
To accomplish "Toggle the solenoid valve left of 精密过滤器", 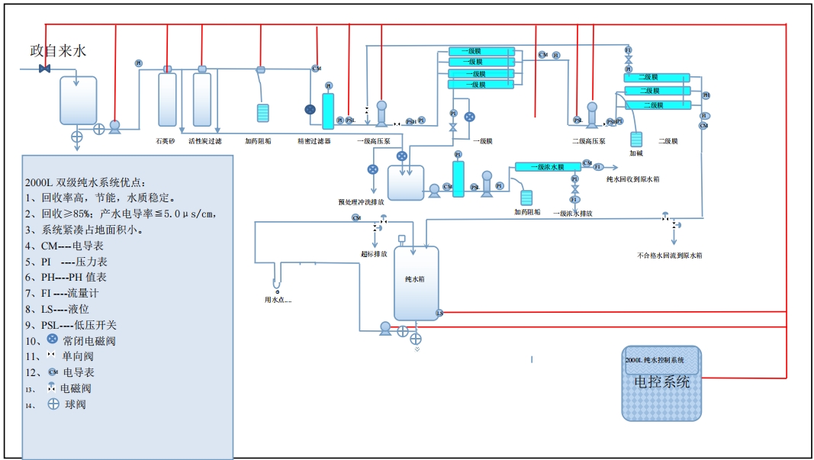I will pos(310,109).
